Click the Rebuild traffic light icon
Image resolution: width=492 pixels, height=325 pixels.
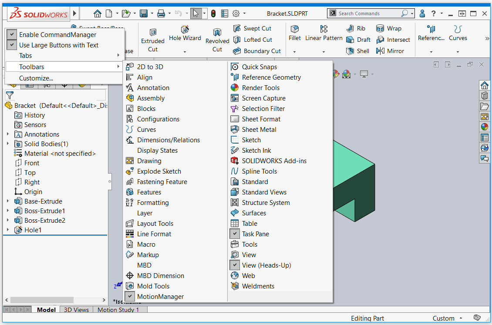tap(213, 13)
